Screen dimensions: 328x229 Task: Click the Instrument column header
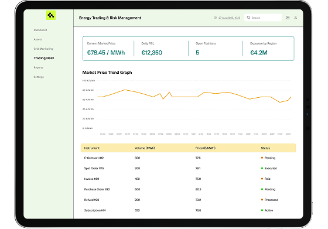pos(91,148)
